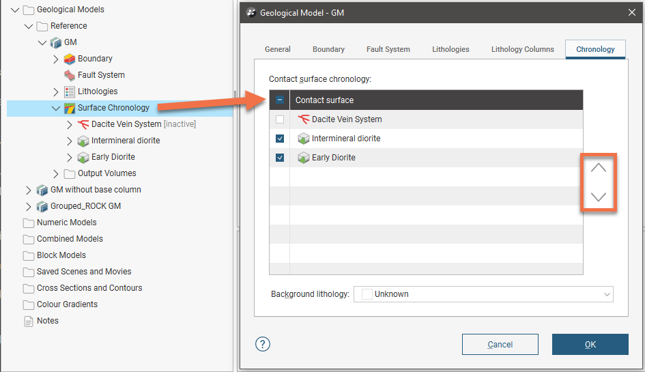Click the help question mark icon
Viewport: 645px width, 372px height.
coord(263,344)
